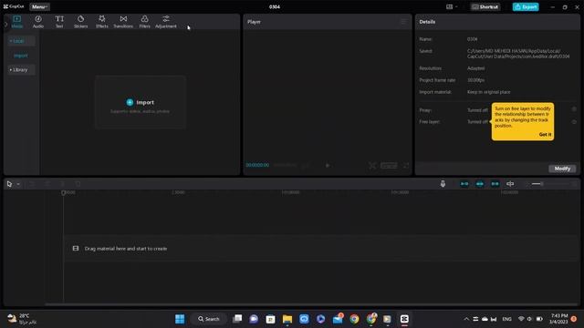Expand the Library section
The image size is (584, 328).
(x=21, y=69)
